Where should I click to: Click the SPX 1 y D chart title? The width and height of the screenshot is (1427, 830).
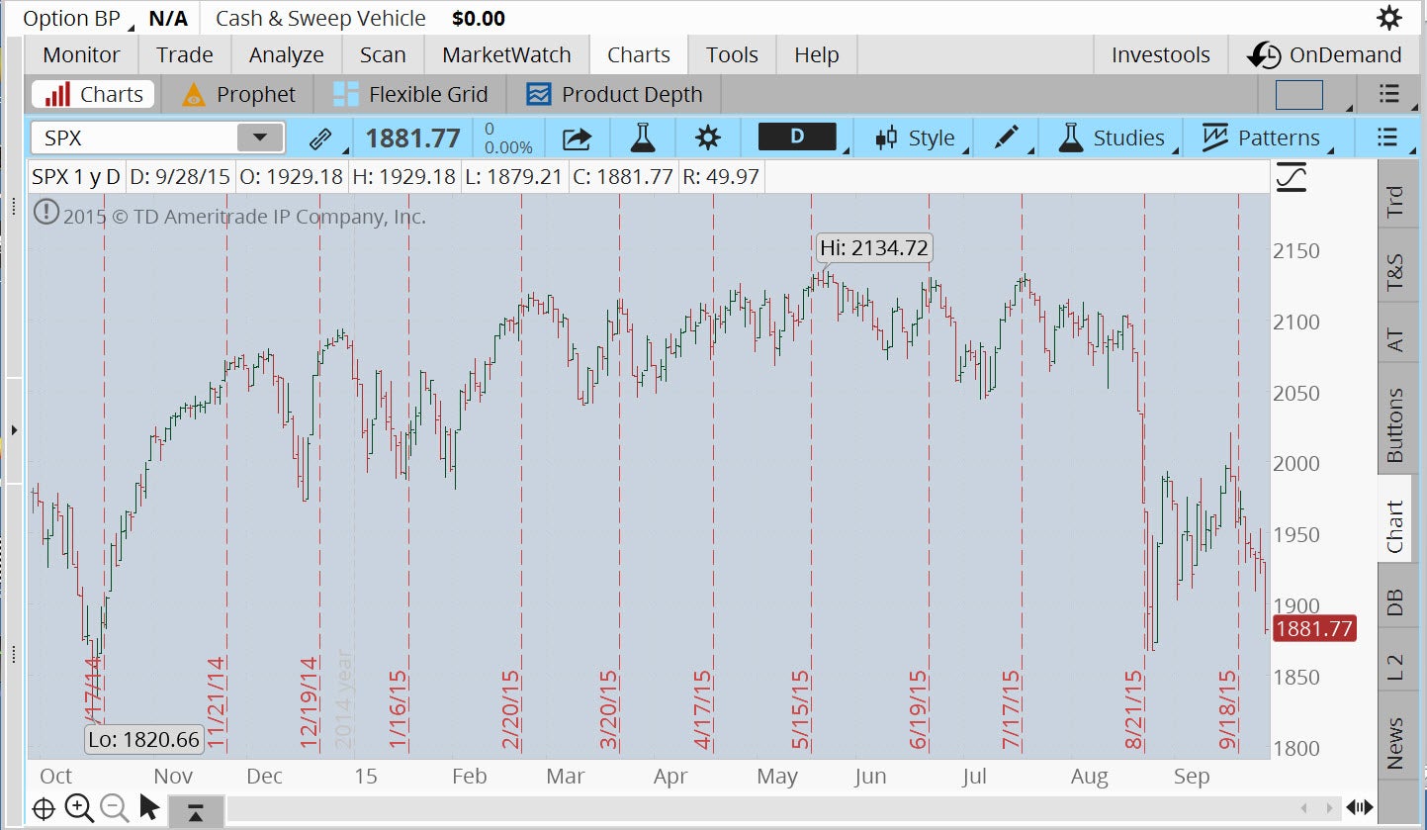coord(76,177)
